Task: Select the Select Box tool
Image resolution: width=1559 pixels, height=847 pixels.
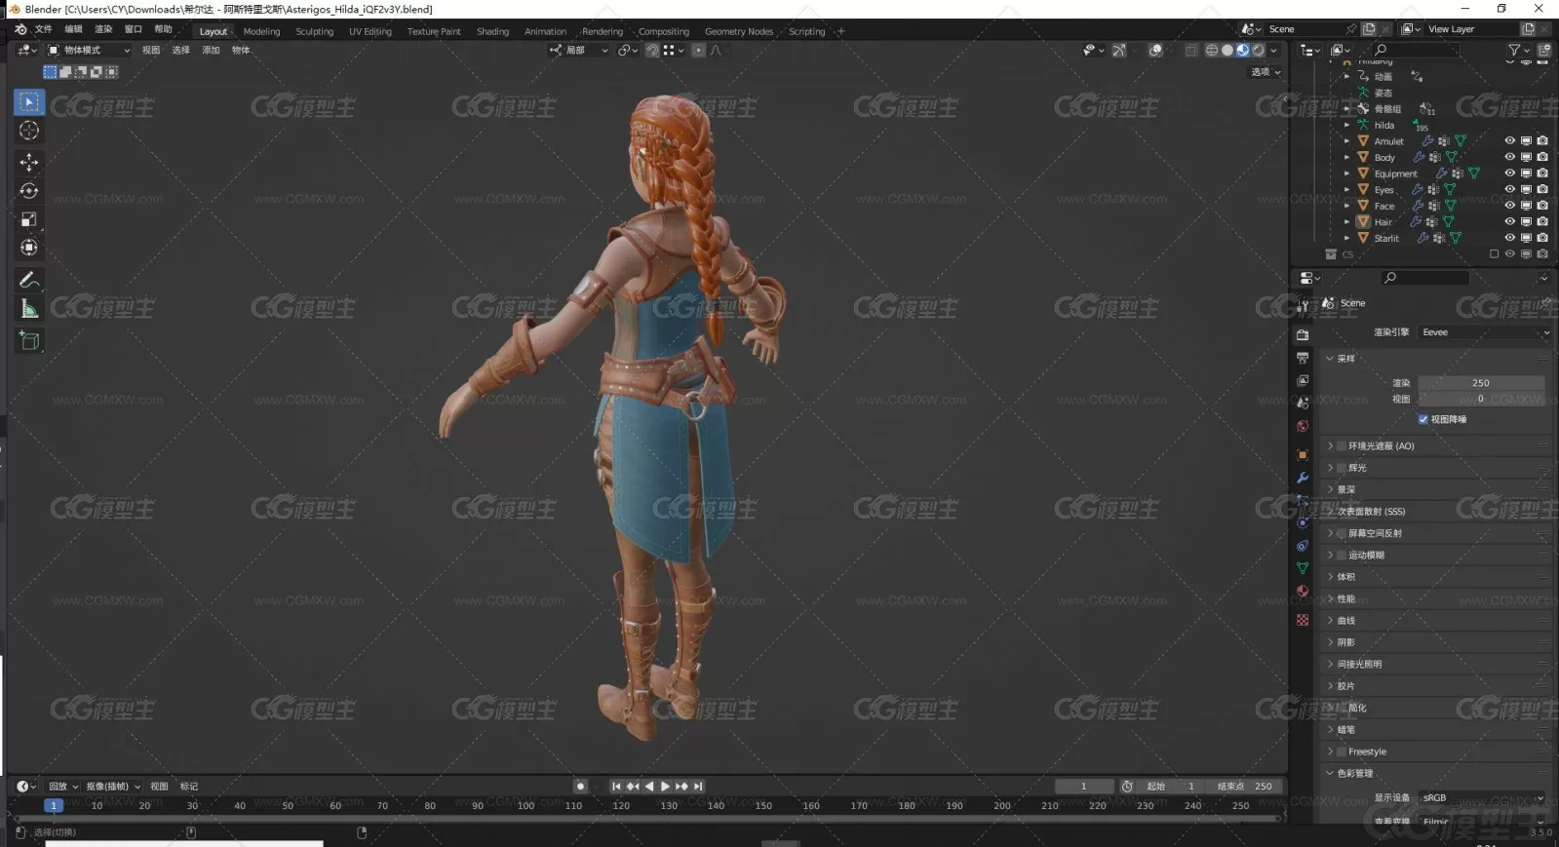Action: pos(29,102)
